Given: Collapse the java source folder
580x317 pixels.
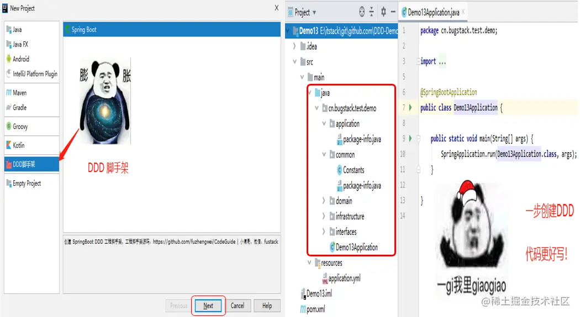Looking at the screenshot, I should click(x=309, y=93).
